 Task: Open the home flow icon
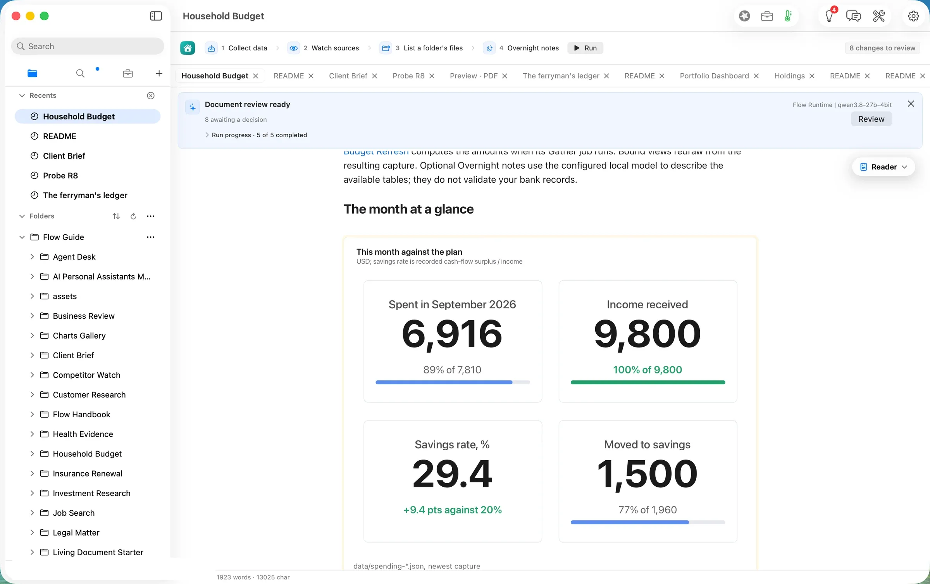(x=188, y=48)
